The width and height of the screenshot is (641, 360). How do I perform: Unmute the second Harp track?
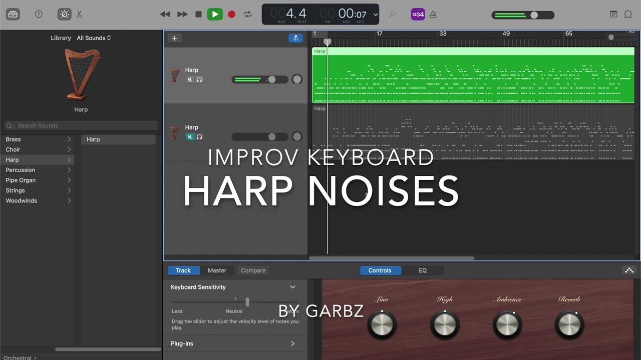[190, 137]
